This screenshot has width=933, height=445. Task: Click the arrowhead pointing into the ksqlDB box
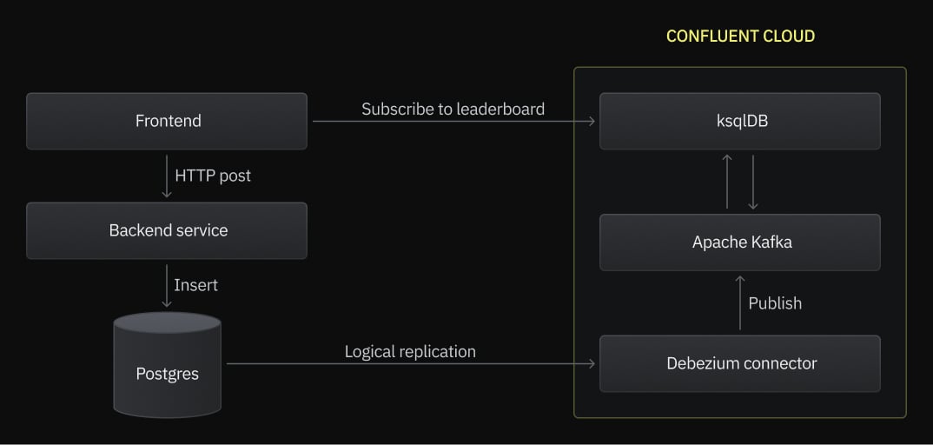592,122
